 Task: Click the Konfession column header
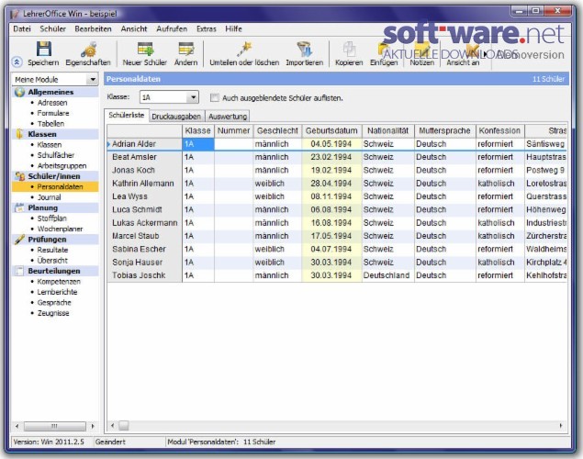click(499, 131)
